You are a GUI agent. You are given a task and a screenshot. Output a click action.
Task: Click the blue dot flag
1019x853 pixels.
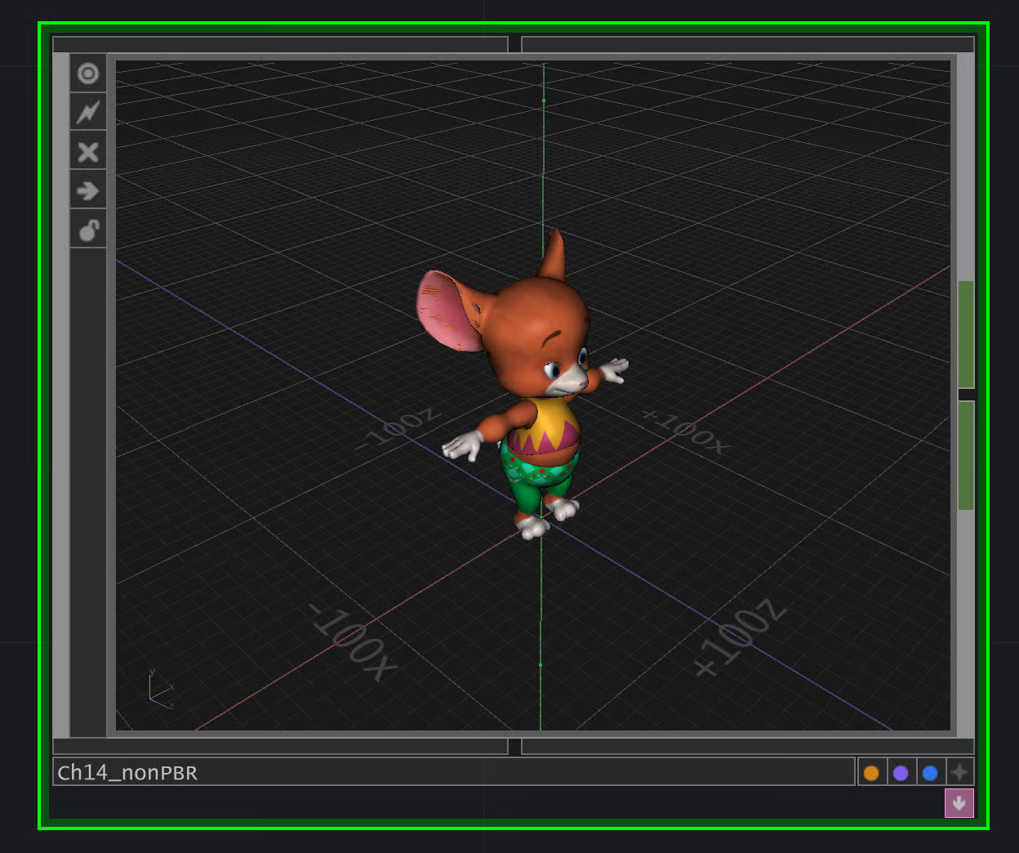[930, 773]
